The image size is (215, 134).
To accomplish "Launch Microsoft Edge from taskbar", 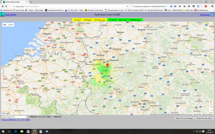I will click(16, 131).
